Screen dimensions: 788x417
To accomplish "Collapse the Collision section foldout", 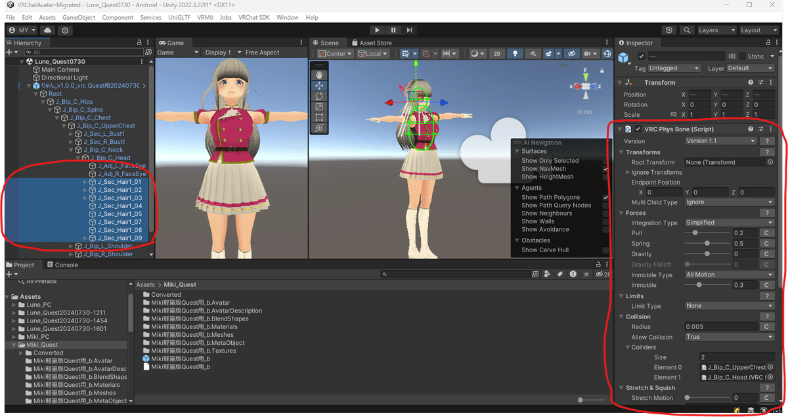I will tap(621, 317).
